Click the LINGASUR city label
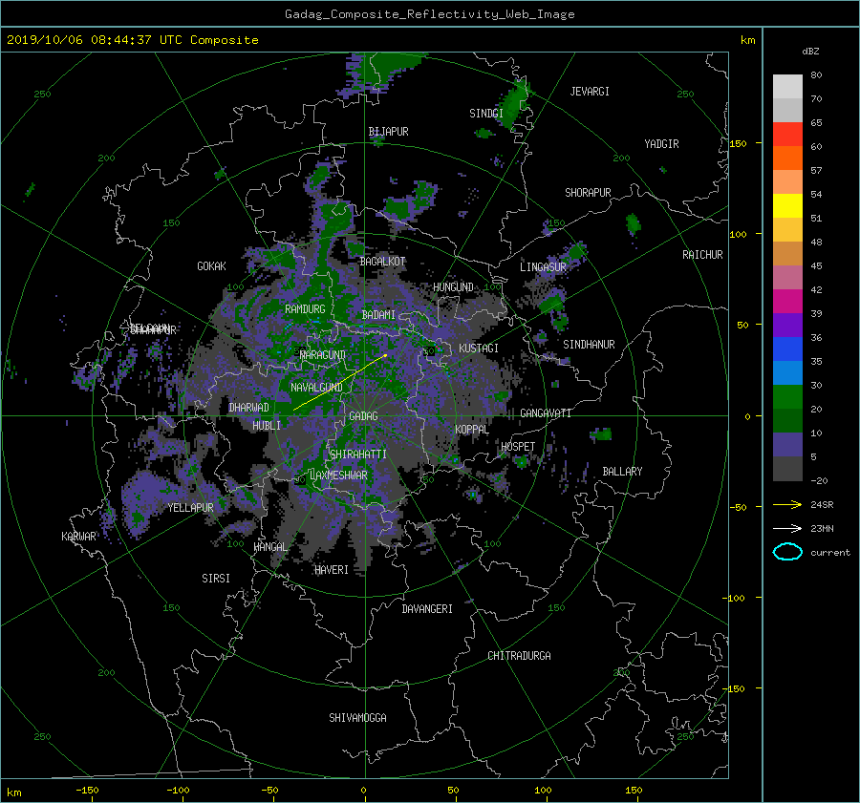Image resolution: width=860 pixels, height=803 pixels. coord(543,267)
